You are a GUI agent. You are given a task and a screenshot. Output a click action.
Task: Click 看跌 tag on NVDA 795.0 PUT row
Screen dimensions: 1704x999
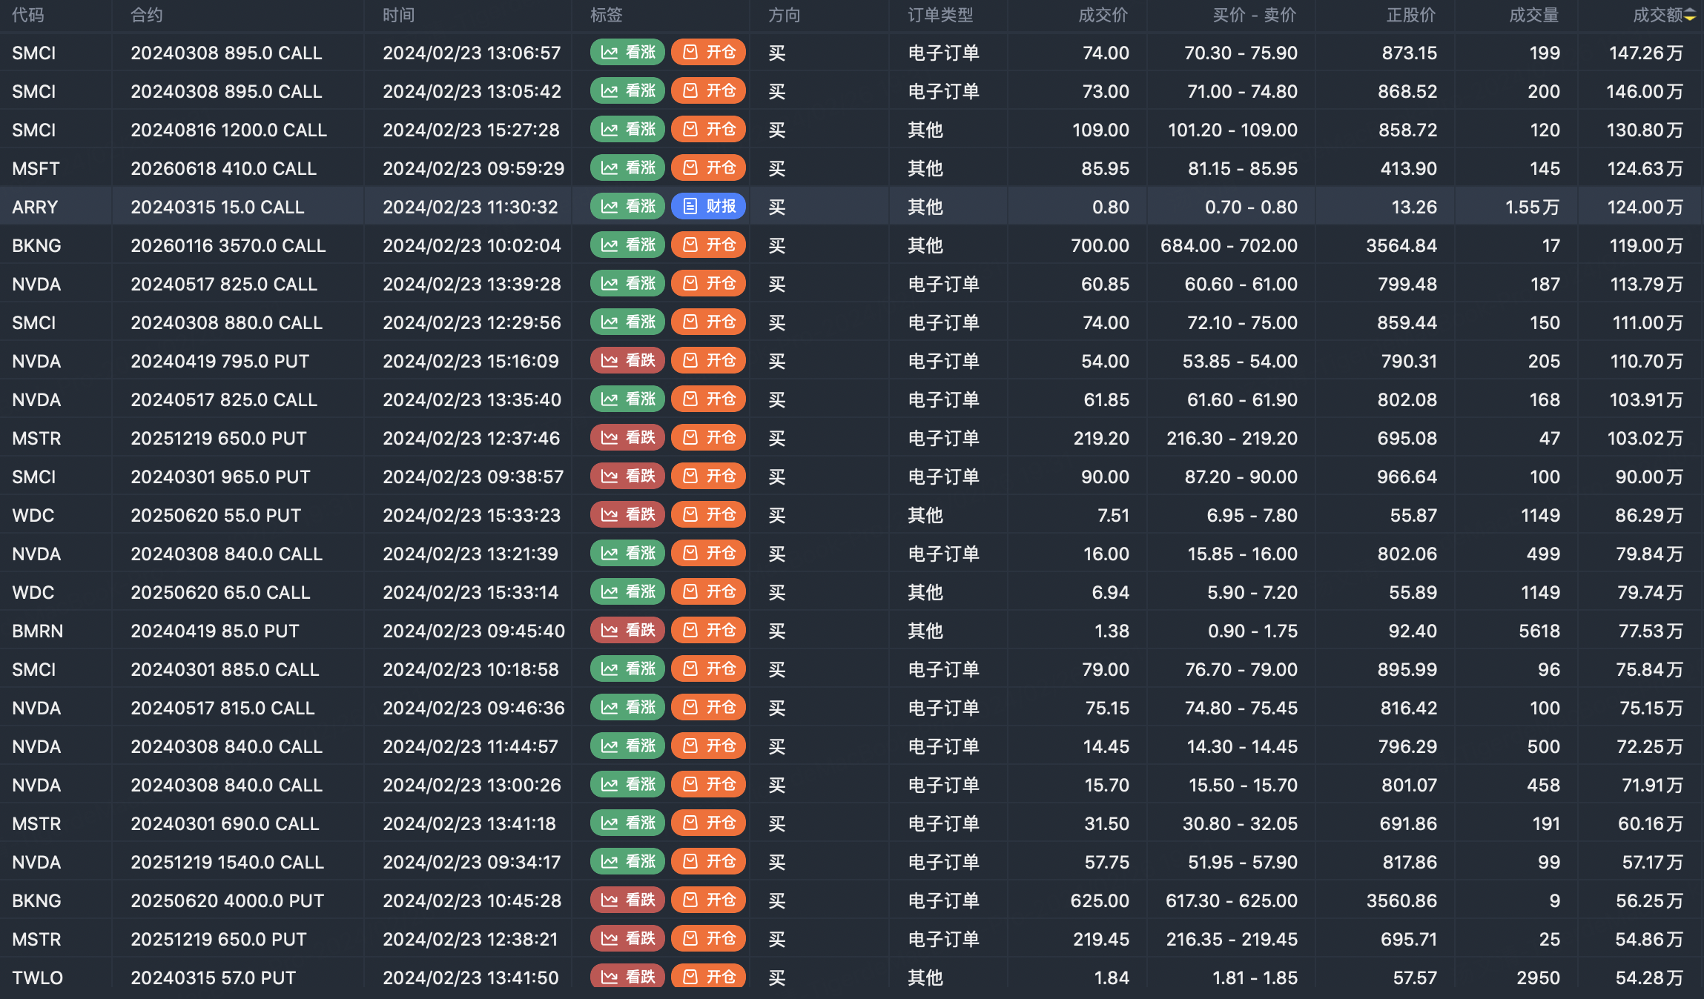tap(627, 361)
